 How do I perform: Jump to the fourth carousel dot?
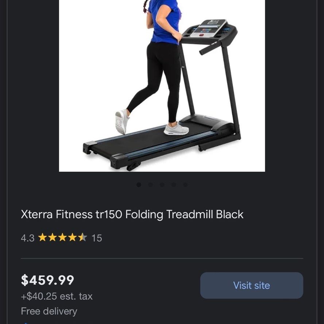point(174,185)
